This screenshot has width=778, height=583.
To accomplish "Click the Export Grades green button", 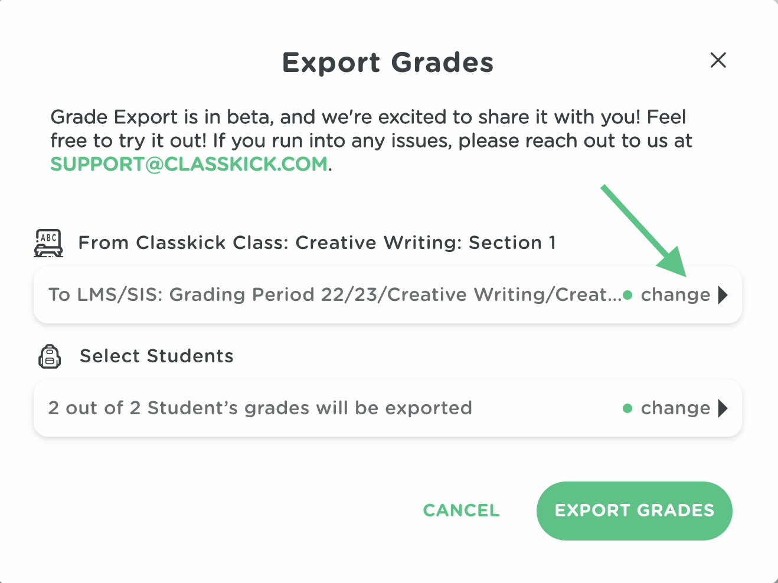I will tap(634, 510).
